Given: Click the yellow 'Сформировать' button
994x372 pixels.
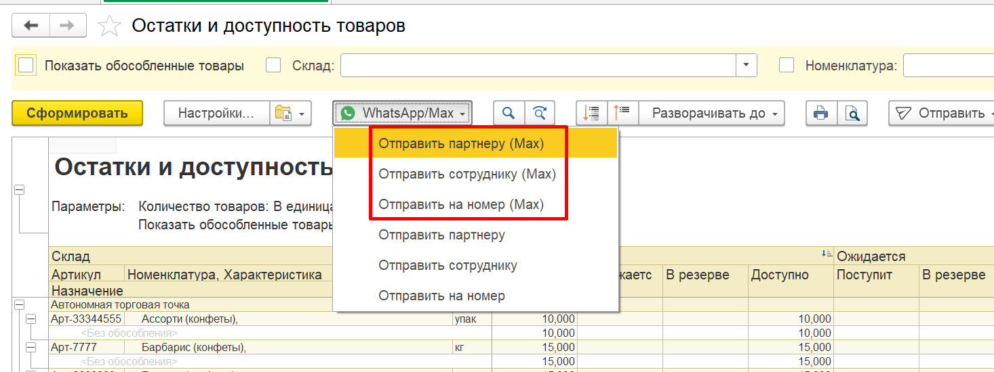Looking at the screenshot, I should (77, 113).
